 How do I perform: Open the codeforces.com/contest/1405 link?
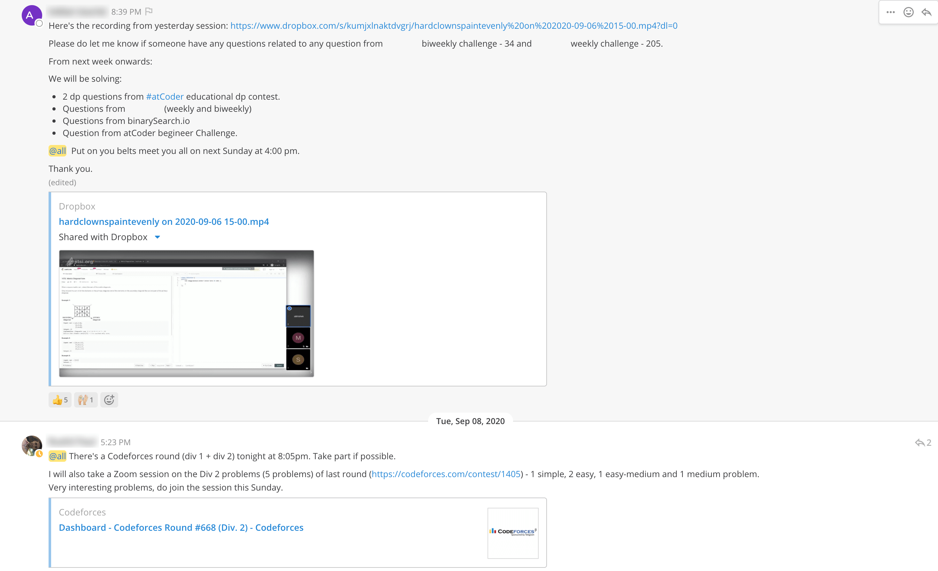pyautogui.click(x=446, y=474)
